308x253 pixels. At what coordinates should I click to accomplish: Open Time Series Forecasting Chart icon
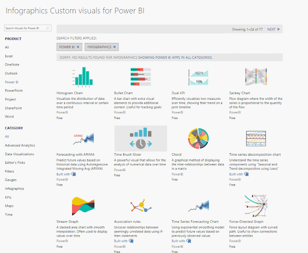click(198, 206)
